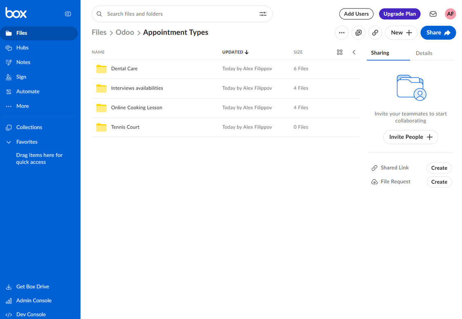Select the Details tab
Screen dimensions: 462x319
point(424,53)
